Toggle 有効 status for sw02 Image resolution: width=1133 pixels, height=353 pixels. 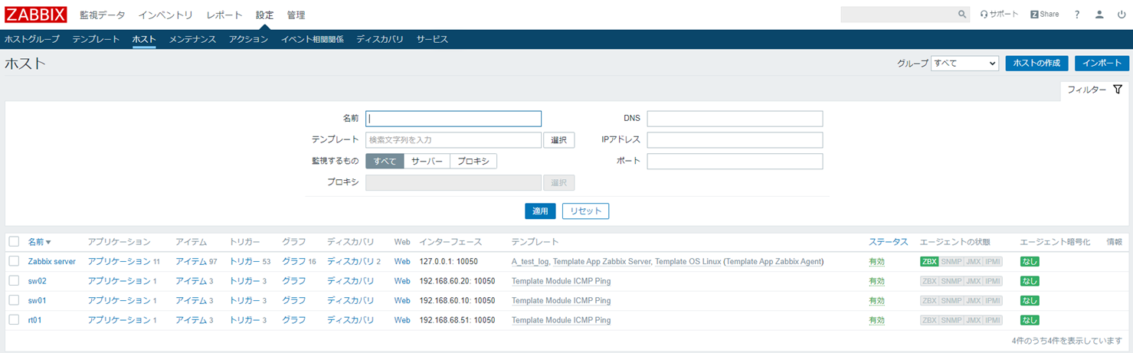tap(876, 281)
